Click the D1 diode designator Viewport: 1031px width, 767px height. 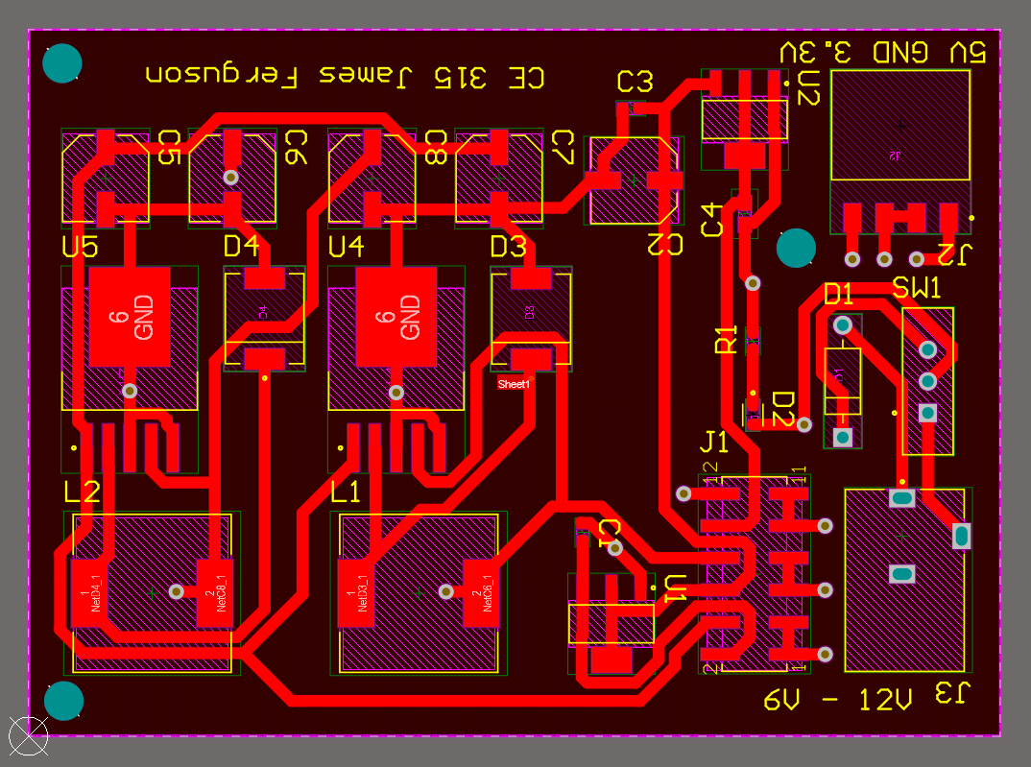click(x=838, y=295)
